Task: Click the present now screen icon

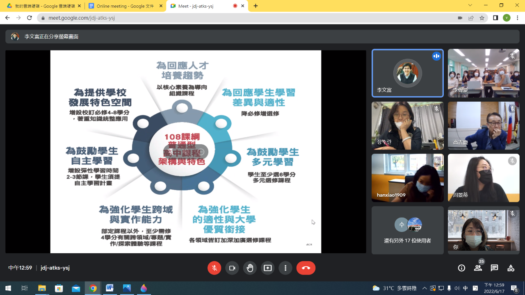Action: click(x=268, y=268)
